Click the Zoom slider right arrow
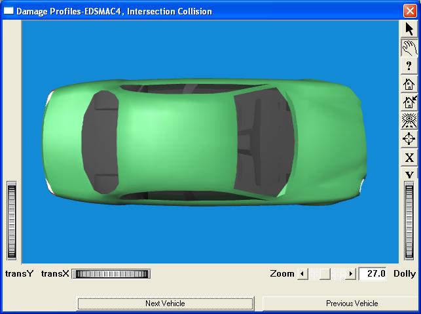This screenshot has width=421, height=314. 351,274
